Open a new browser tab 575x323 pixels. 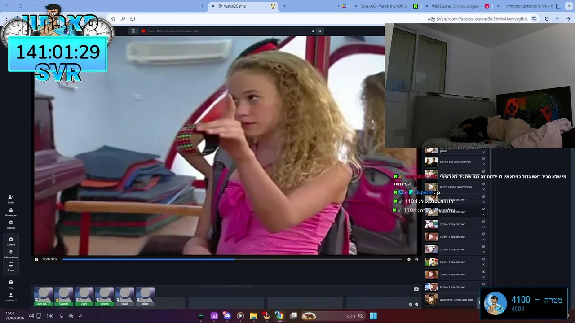[202, 6]
